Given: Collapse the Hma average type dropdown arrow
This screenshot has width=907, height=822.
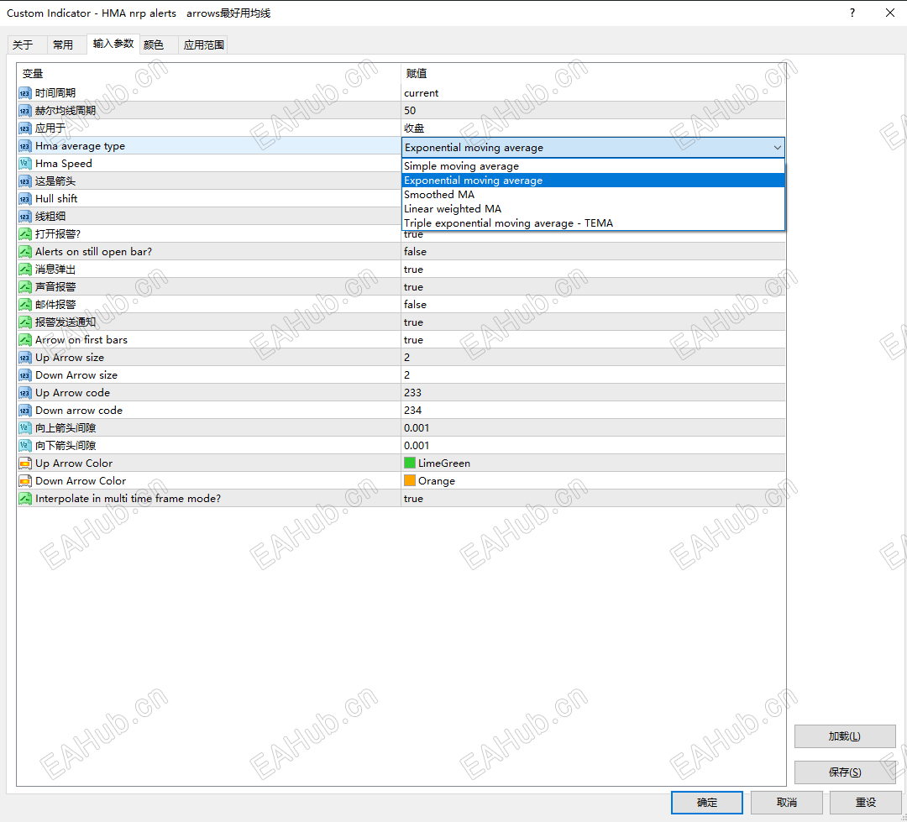Looking at the screenshot, I should [777, 148].
